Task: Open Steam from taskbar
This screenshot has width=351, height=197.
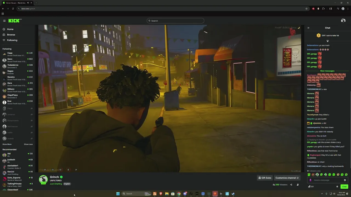Action: tap(233, 194)
